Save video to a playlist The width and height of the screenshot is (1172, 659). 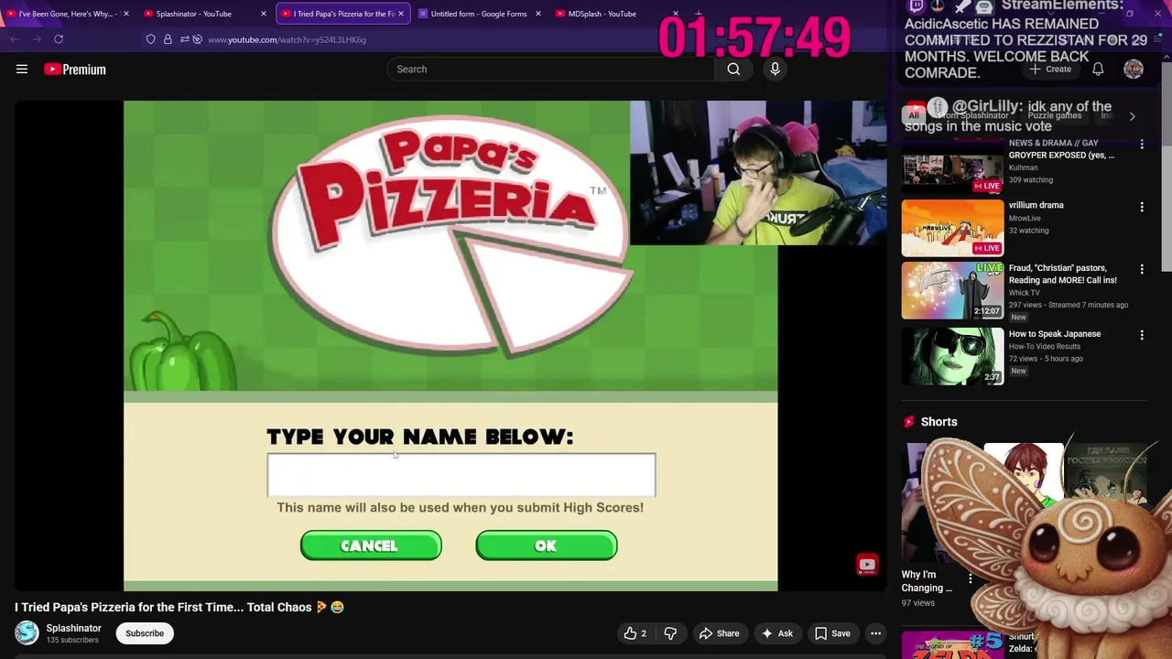832,633
